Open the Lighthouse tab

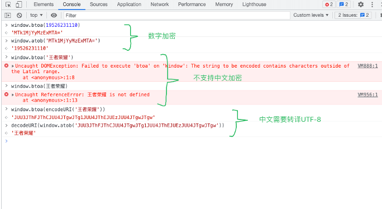(254, 4)
